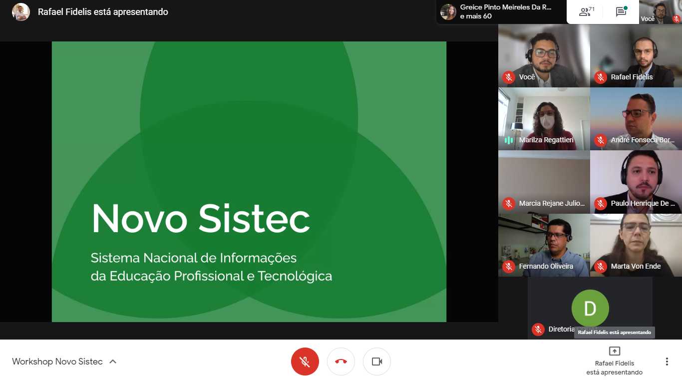The width and height of the screenshot is (682, 383).
Task: Click 'Rafael Fidelis está apresentando' header text
Action: coord(103,12)
